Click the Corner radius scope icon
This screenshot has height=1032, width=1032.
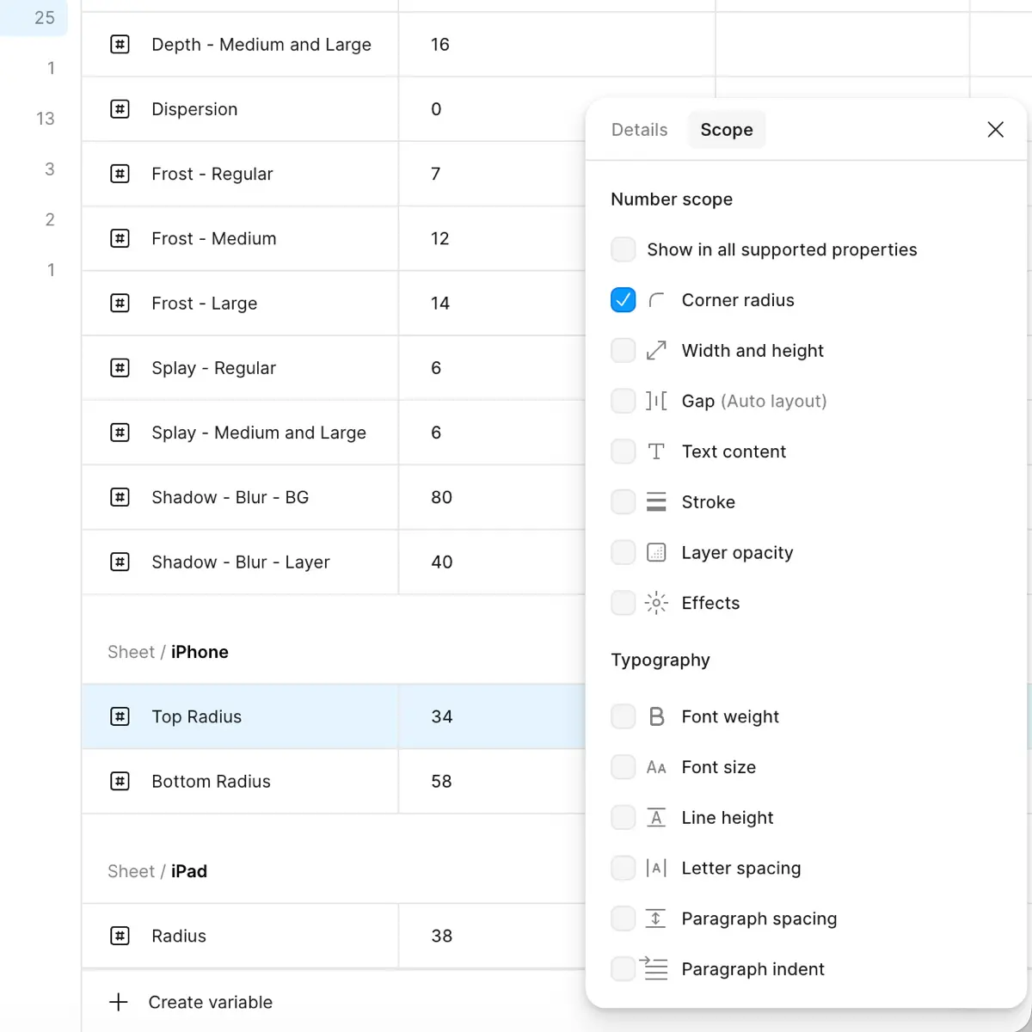656,300
